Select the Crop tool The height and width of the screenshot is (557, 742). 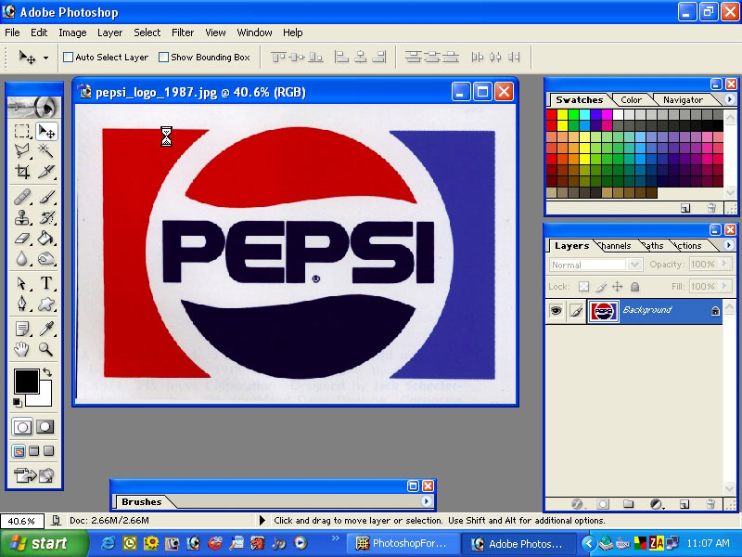pyautogui.click(x=21, y=171)
